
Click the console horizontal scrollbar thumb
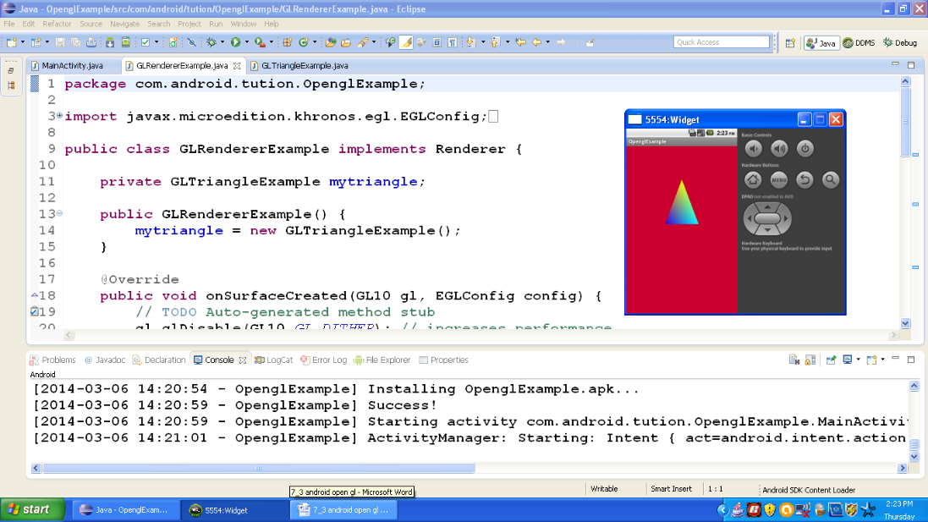[x=258, y=468]
